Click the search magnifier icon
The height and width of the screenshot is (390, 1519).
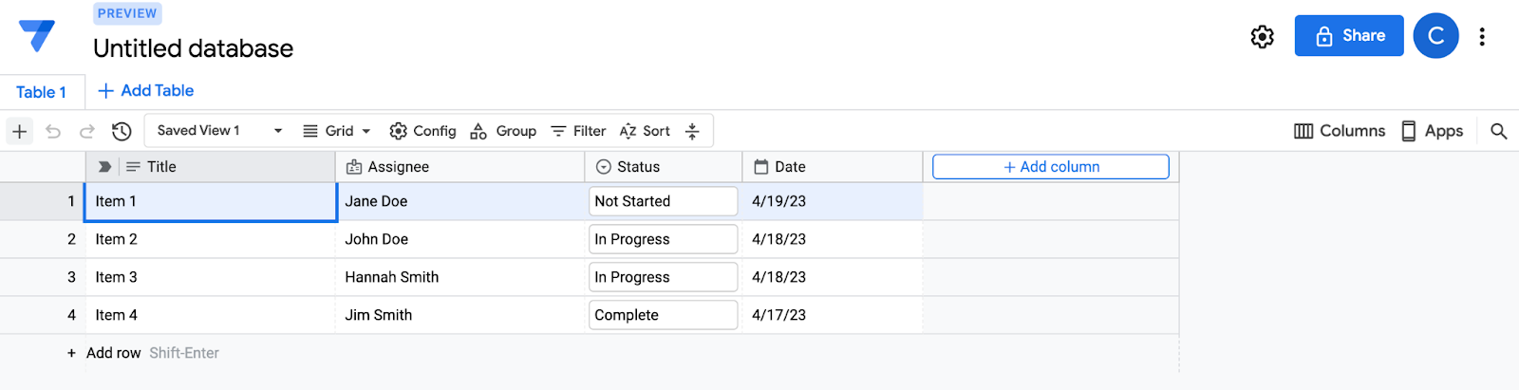point(1498,131)
